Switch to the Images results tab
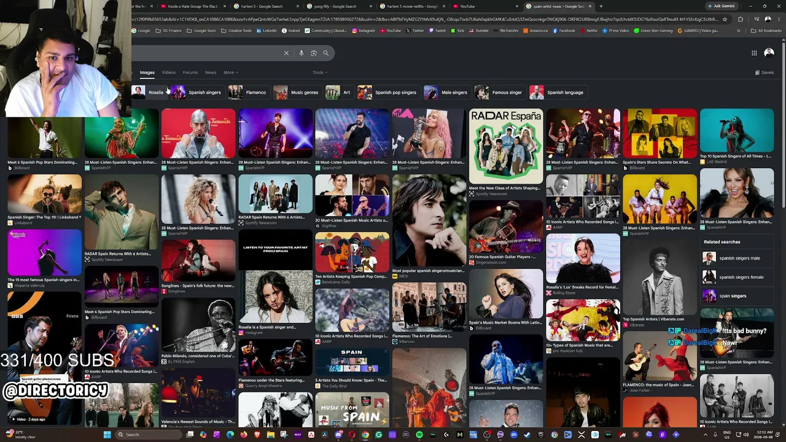 pyautogui.click(x=147, y=72)
